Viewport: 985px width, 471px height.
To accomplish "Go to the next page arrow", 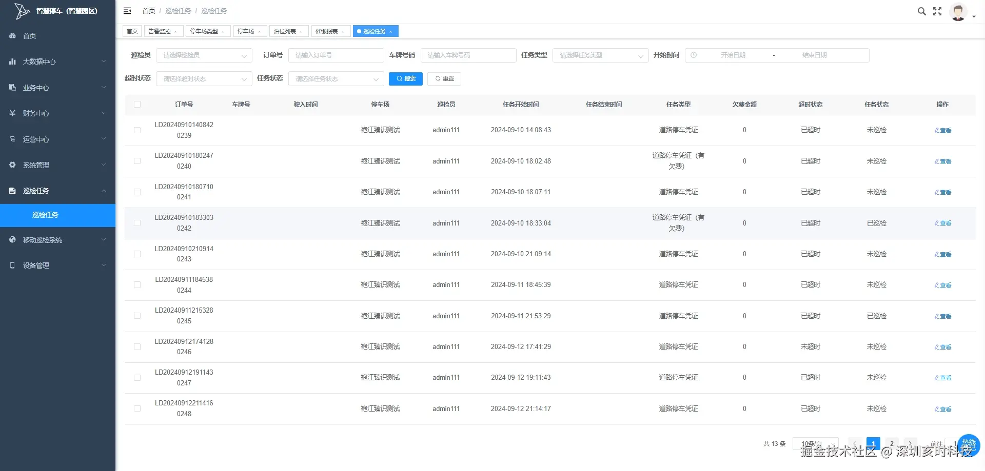I will coord(910,444).
